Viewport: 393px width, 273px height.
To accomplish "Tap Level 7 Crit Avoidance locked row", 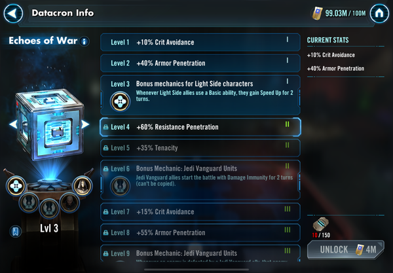I will tap(200, 211).
